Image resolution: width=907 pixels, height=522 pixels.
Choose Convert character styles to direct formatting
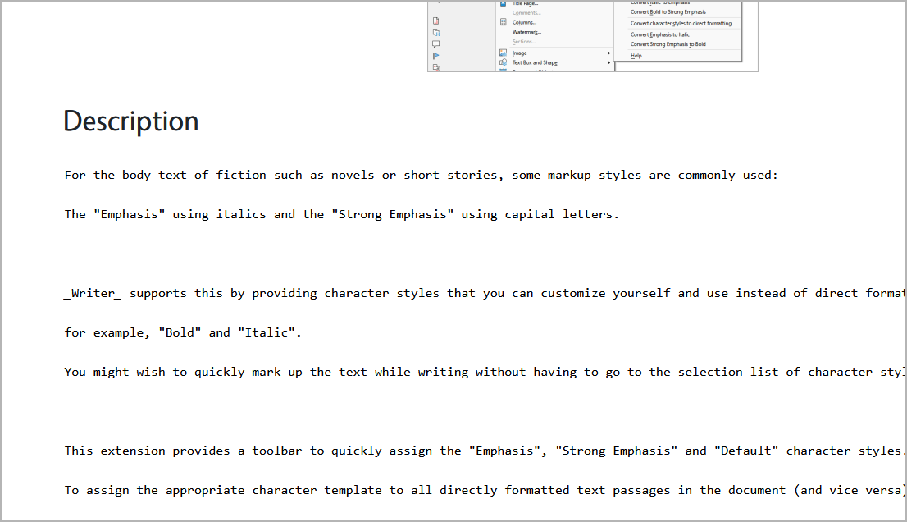(681, 24)
